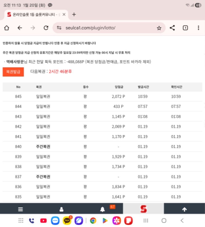Go back with the browser back arrow
205x227 pixels.
20,28
